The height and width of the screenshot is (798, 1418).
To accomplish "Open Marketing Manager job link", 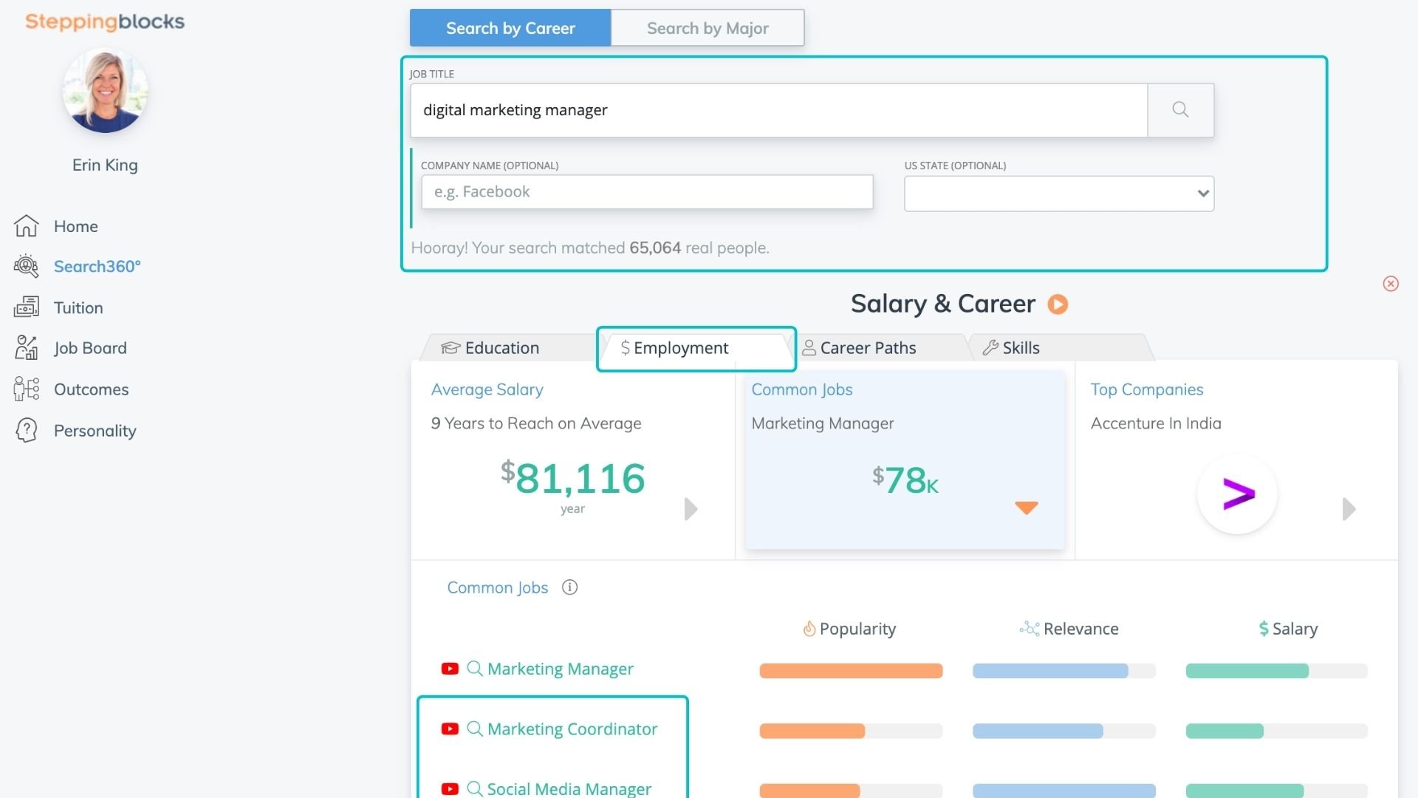I will point(561,669).
